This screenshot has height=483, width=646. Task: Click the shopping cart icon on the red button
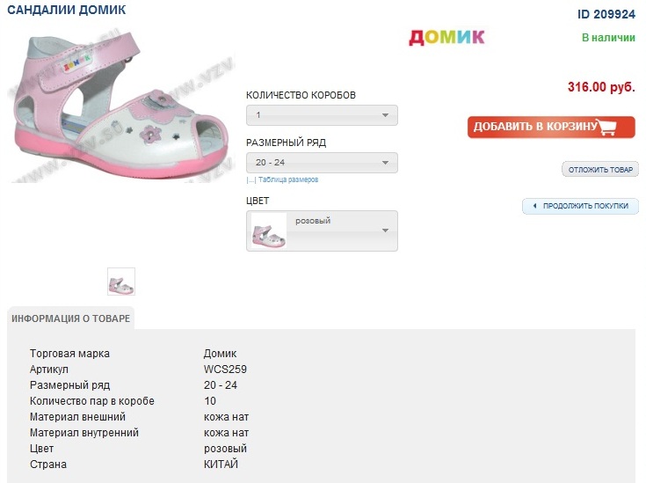615,128
